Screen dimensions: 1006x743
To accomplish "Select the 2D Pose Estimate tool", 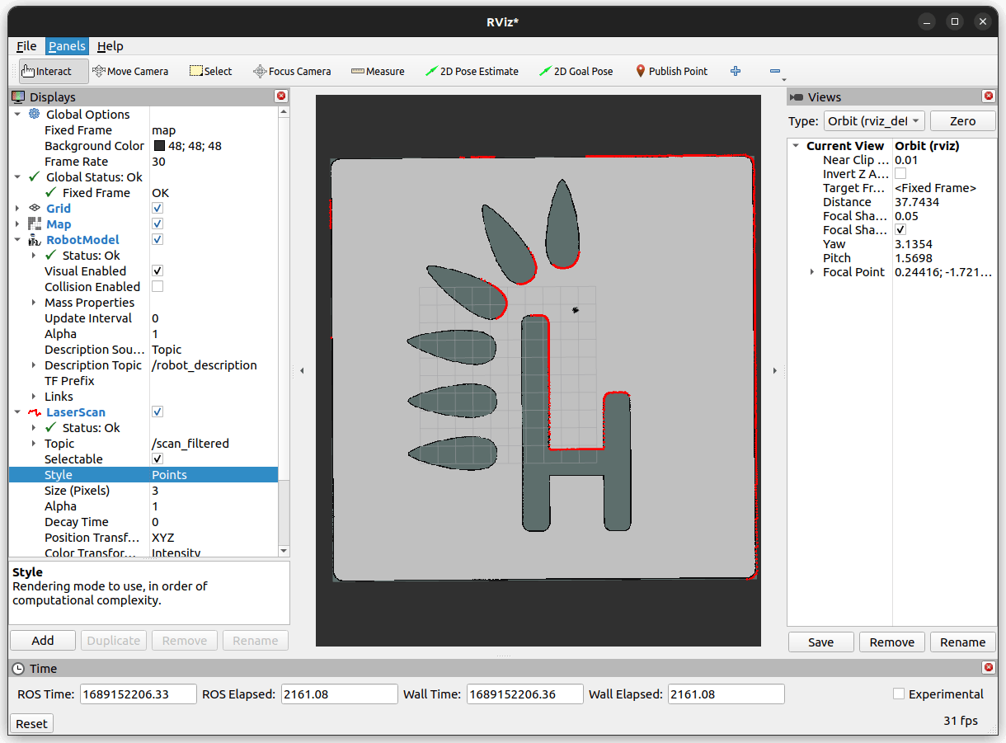I will (472, 72).
